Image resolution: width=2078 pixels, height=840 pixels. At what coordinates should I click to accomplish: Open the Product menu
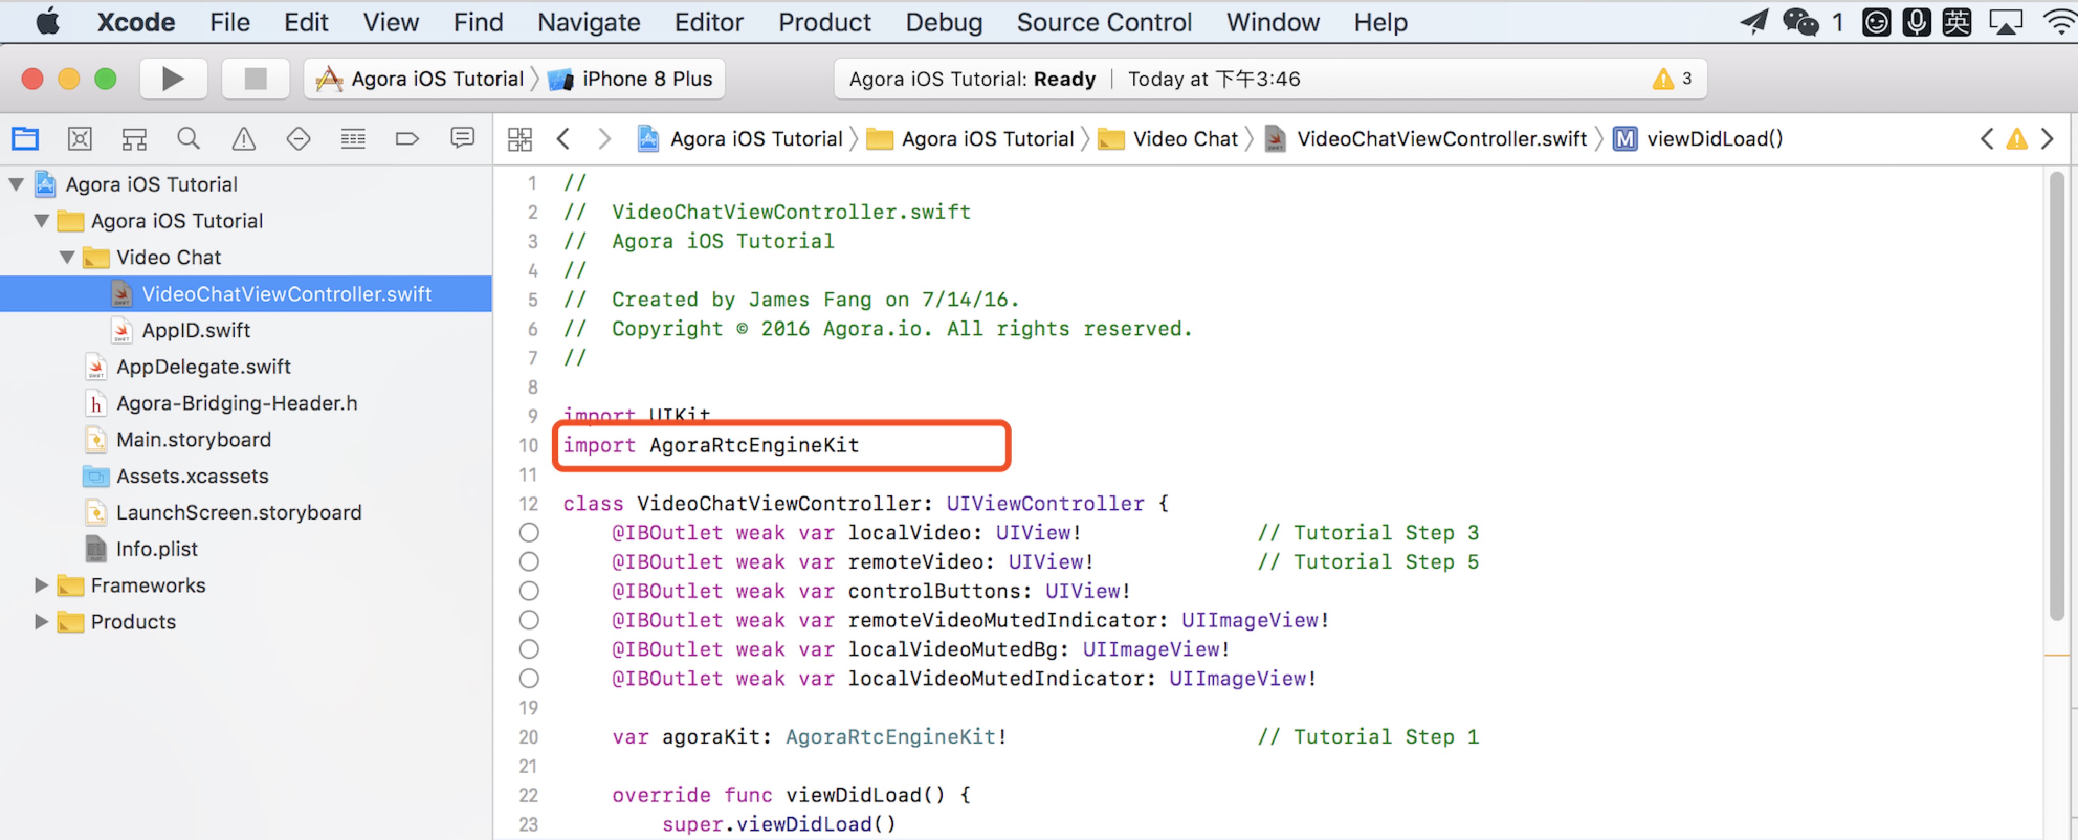click(x=824, y=22)
